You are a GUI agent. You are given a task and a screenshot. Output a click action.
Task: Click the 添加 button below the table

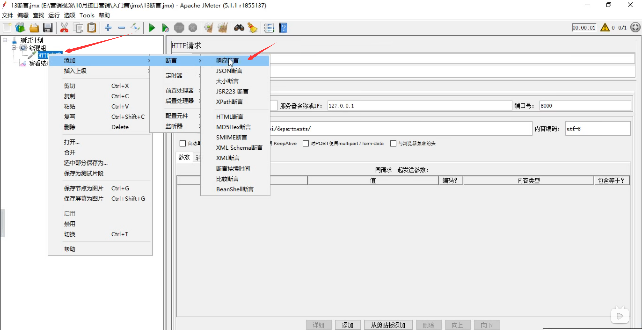click(x=348, y=325)
